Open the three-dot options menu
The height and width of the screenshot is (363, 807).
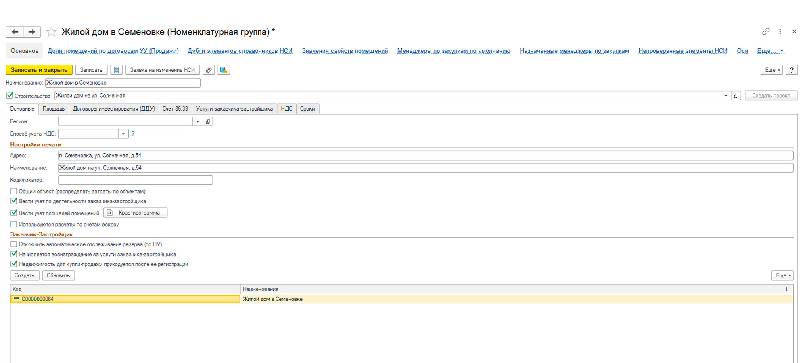click(x=780, y=31)
